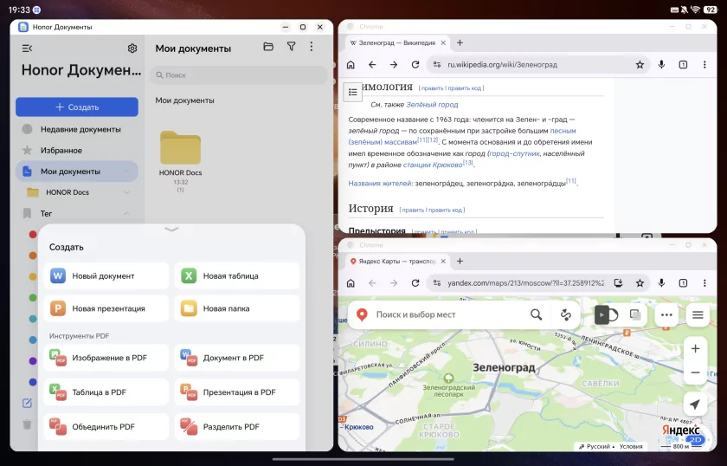Install-app icon in Yandex Maps address bar
Image resolution: width=727 pixels, height=466 pixels.
tap(618, 282)
